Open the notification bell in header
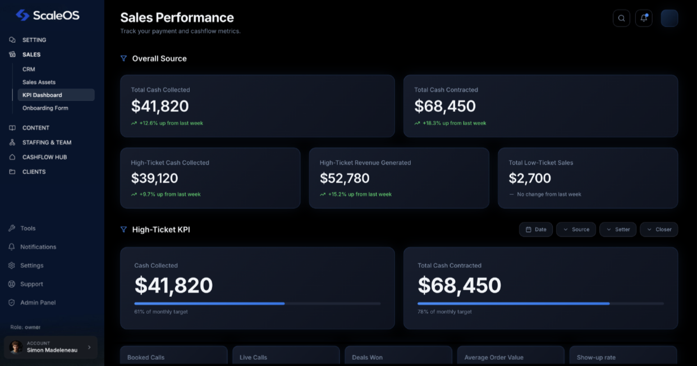This screenshot has height=366, width=697. click(644, 19)
